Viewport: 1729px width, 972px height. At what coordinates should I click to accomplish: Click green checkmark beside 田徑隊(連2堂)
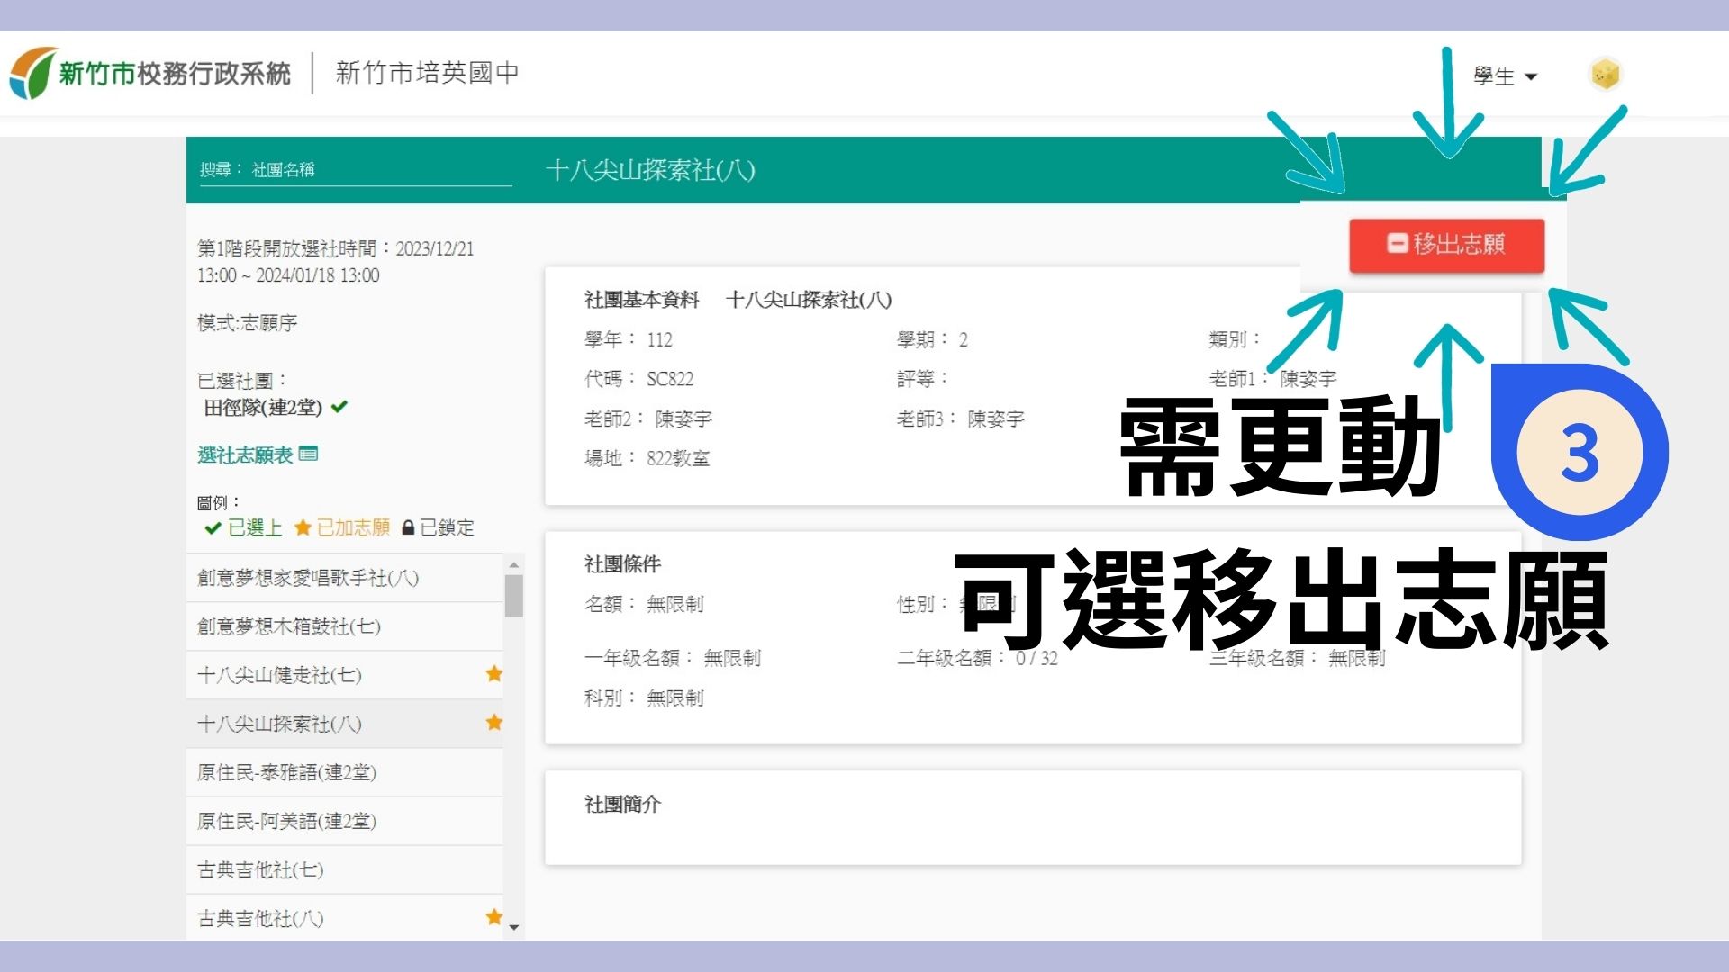(339, 407)
